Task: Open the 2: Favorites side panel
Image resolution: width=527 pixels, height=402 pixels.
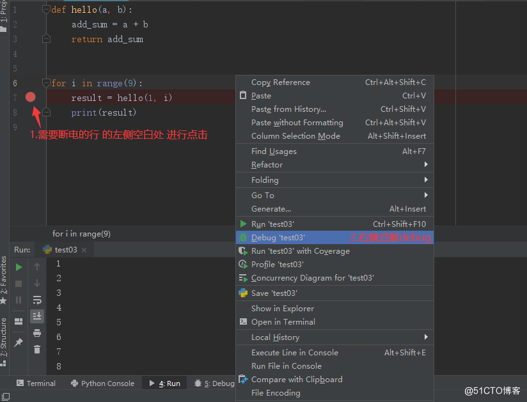Action: click(3, 280)
